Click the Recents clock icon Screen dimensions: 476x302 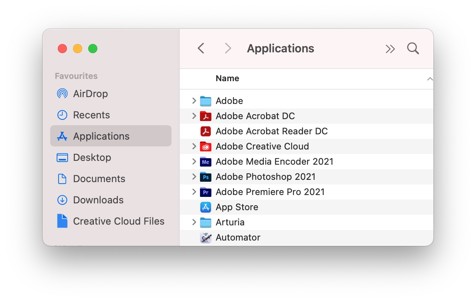coord(62,115)
